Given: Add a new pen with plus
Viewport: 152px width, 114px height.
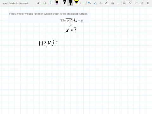Looking at the screenshot, I should point(84,3).
